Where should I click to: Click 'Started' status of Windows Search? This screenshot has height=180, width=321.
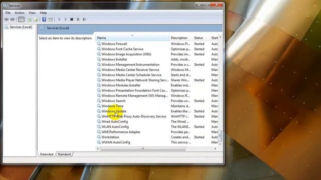tap(199, 101)
